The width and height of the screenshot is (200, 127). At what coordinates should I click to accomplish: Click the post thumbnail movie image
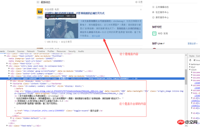click(x=61, y=29)
